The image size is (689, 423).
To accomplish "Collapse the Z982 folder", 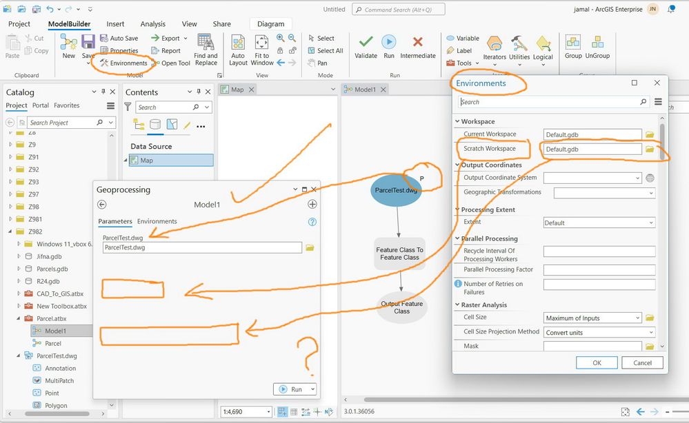I will tap(10, 231).
